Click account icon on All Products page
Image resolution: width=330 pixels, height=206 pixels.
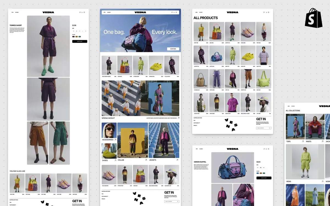pyautogui.click(x=266, y=12)
